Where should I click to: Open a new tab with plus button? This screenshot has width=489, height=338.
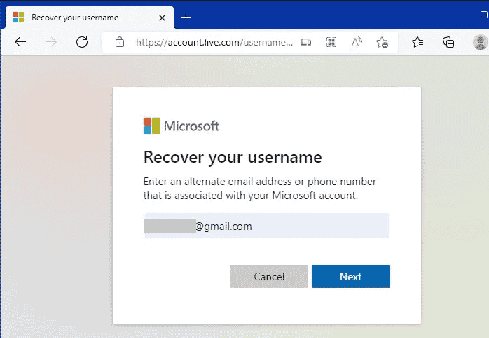pos(186,17)
